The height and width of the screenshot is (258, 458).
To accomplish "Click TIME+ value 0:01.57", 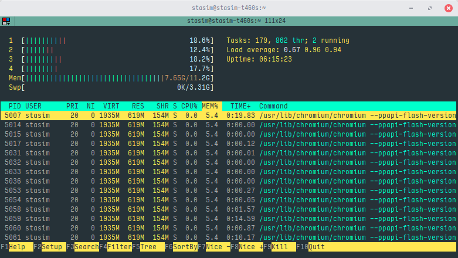I will point(240,209).
